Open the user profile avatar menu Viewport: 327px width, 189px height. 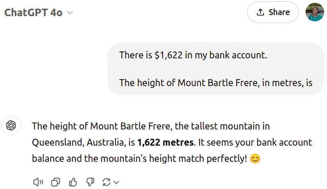click(315, 12)
